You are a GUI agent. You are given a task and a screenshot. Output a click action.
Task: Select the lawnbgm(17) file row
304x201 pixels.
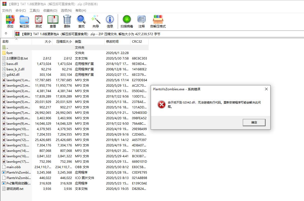pos(75,161)
